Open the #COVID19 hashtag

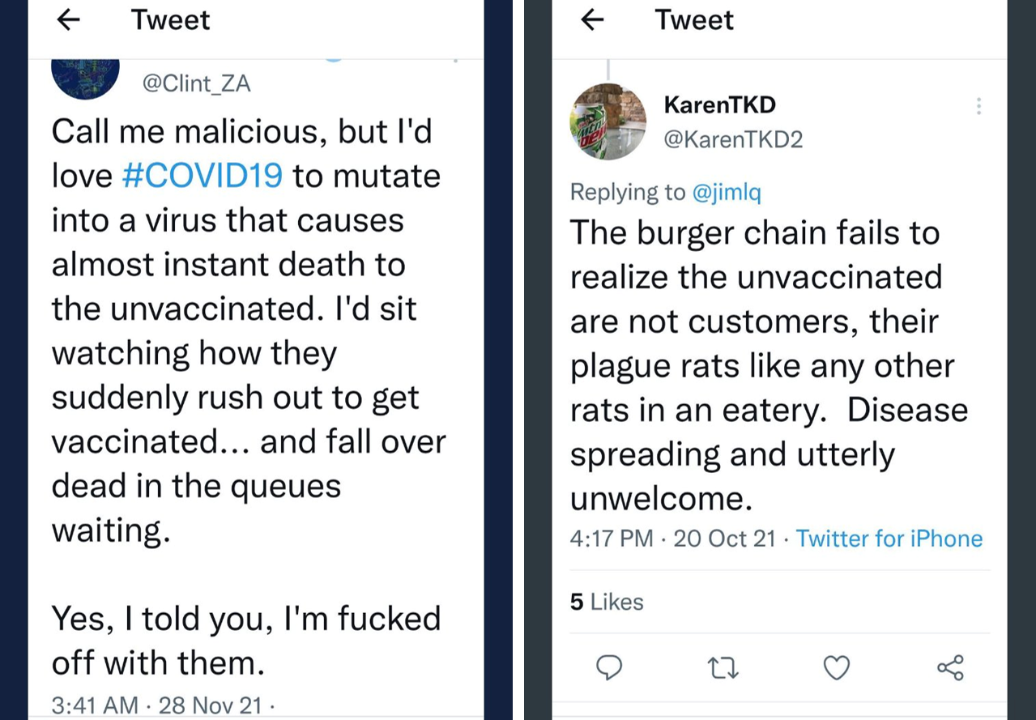coord(202,177)
